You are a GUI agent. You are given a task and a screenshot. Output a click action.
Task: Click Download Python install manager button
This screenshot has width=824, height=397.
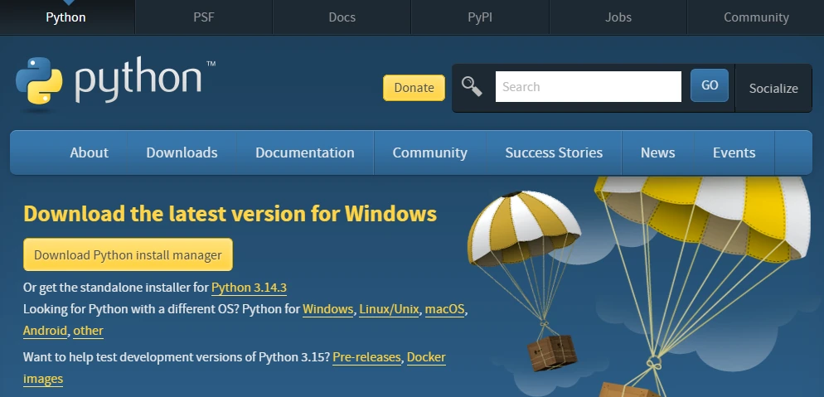click(x=128, y=254)
